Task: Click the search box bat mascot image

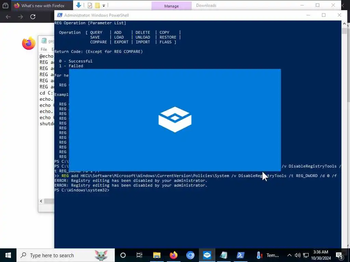Action: tap(101, 255)
